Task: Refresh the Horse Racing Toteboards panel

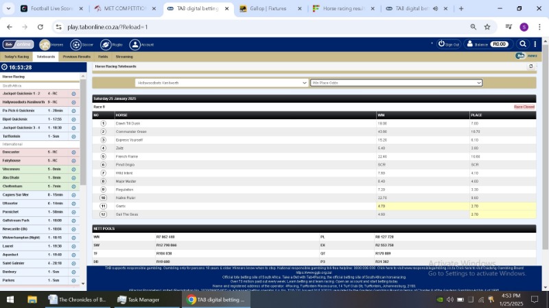Action: (x=530, y=66)
